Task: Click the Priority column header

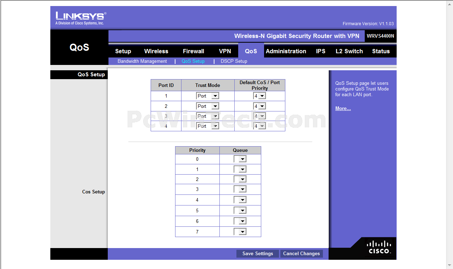Action: point(197,150)
